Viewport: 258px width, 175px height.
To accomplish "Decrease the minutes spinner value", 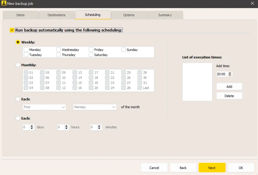I will click(99, 128).
